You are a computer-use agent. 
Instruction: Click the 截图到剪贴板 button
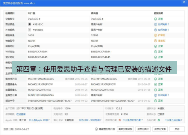pyautogui.click(x=125, y=129)
